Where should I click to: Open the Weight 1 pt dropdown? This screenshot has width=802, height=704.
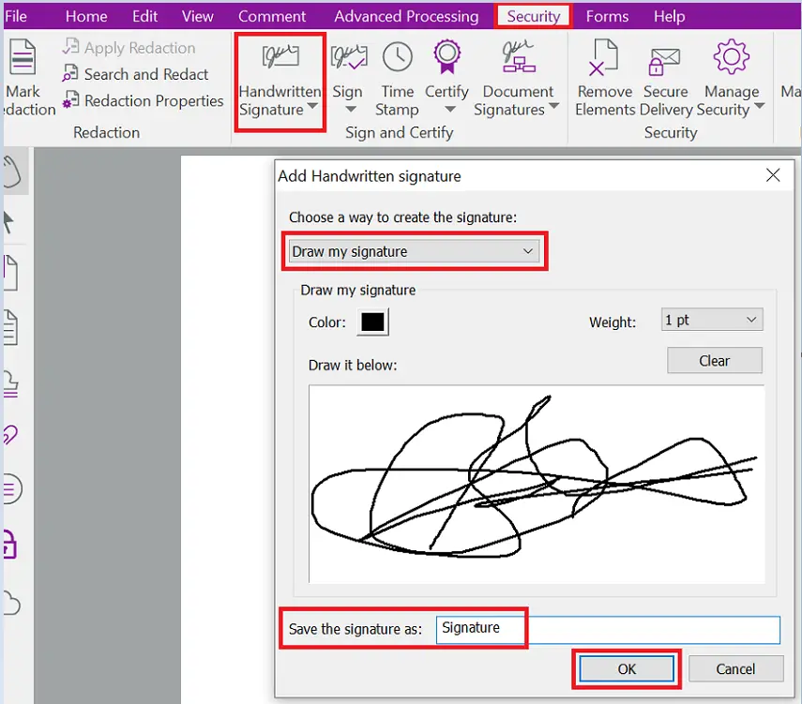[x=712, y=320]
